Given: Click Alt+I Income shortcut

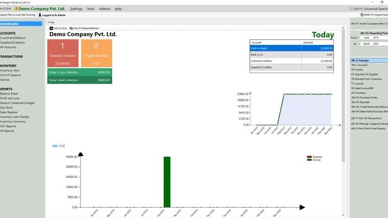Looking at the screenshot, I should (359, 65).
